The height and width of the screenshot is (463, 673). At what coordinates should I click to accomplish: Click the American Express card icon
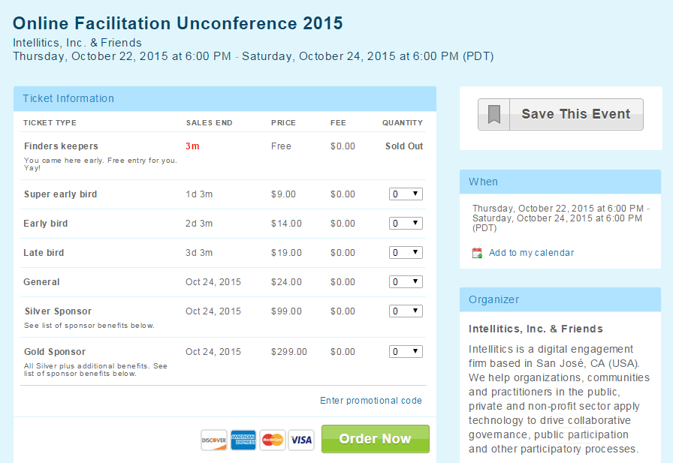(x=243, y=440)
